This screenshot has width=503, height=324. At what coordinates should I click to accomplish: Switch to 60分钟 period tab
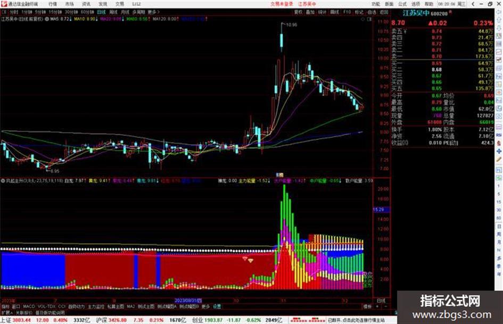87,12
